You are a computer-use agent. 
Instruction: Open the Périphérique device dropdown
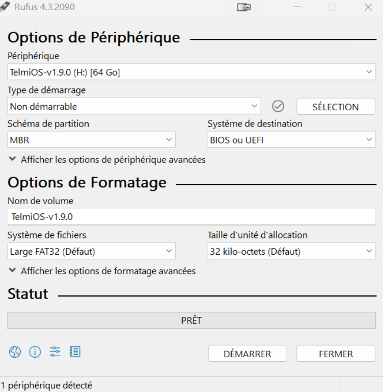coord(191,72)
